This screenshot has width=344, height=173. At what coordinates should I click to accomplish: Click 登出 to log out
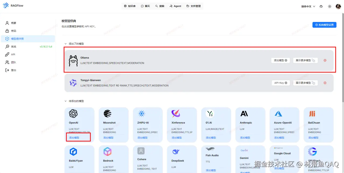pos(28,70)
